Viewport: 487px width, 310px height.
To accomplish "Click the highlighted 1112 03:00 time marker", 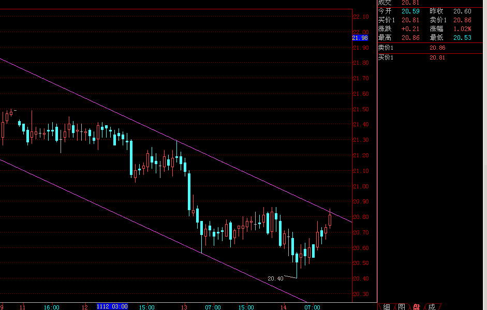I will [x=112, y=306].
